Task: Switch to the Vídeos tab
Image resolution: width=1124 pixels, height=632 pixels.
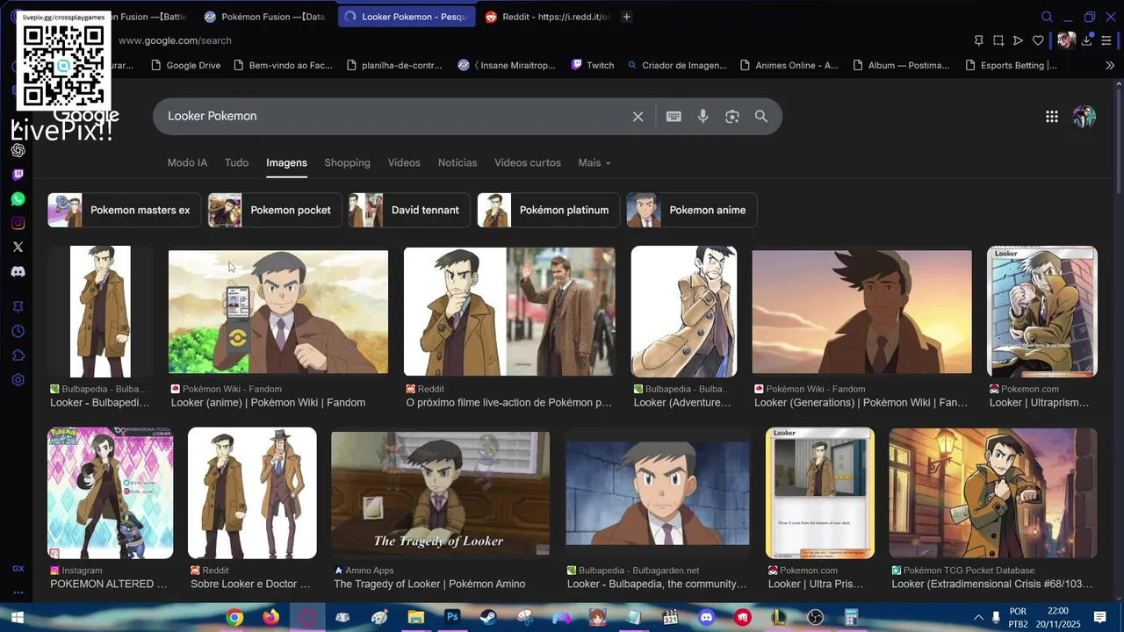Action: 404,162
